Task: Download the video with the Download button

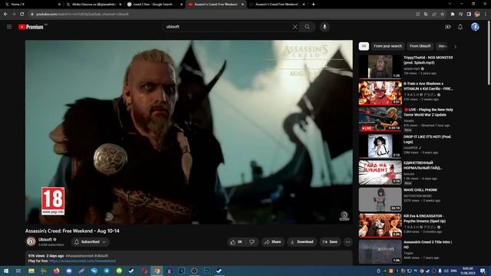Action: tap(302, 242)
